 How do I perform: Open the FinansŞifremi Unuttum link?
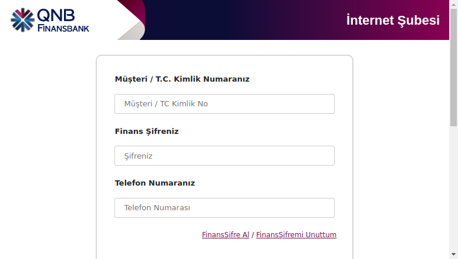click(296, 235)
